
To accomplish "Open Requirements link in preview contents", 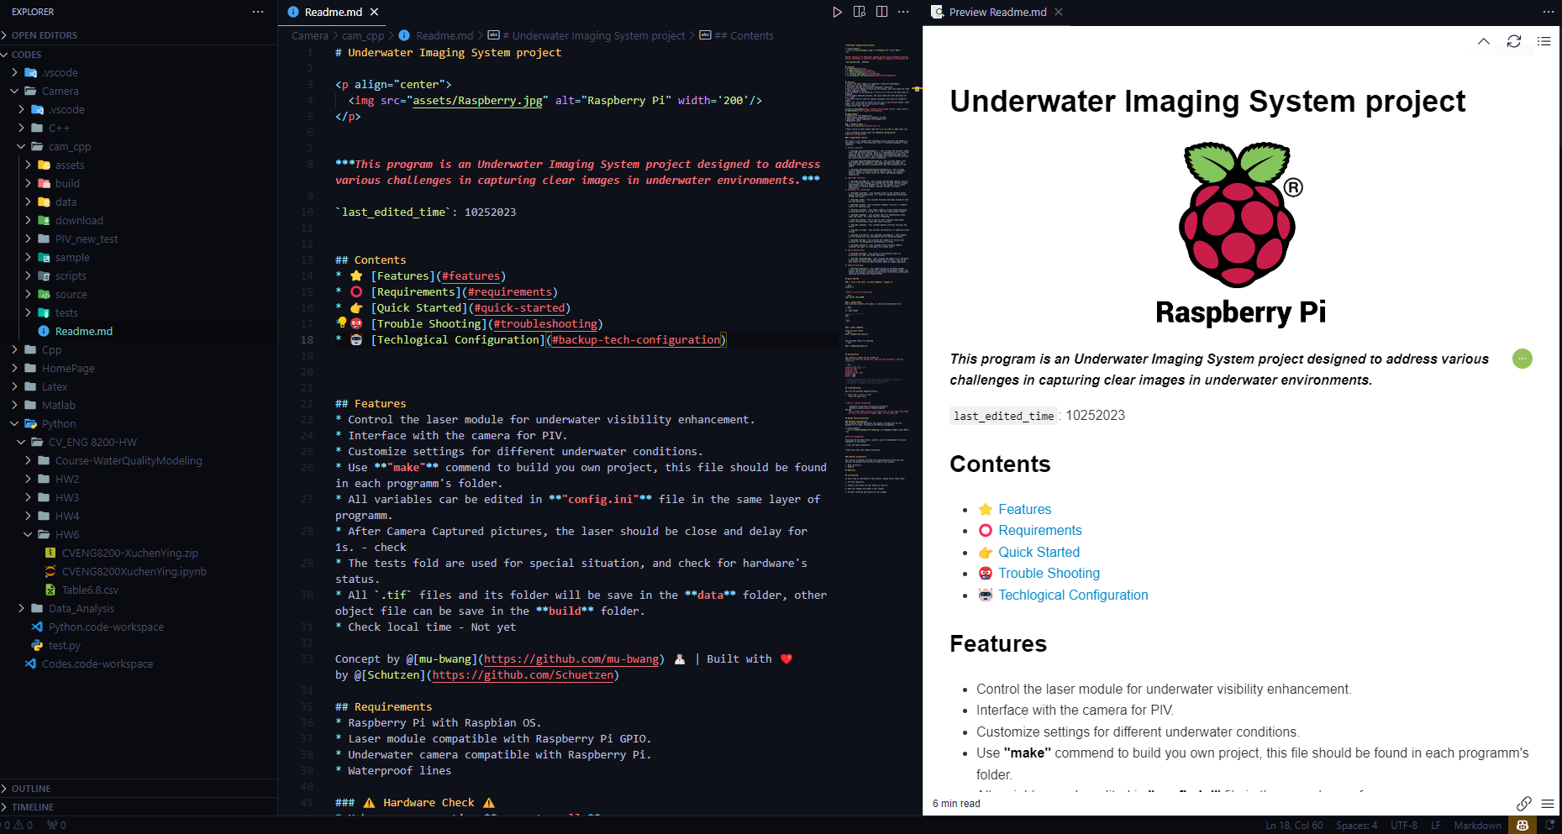I will [x=1039, y=530].
